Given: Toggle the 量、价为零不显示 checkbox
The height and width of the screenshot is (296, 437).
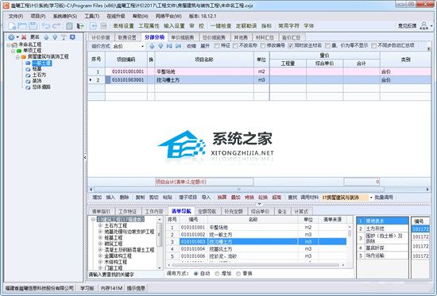Looking at the screenshot, I should (327, 46).
